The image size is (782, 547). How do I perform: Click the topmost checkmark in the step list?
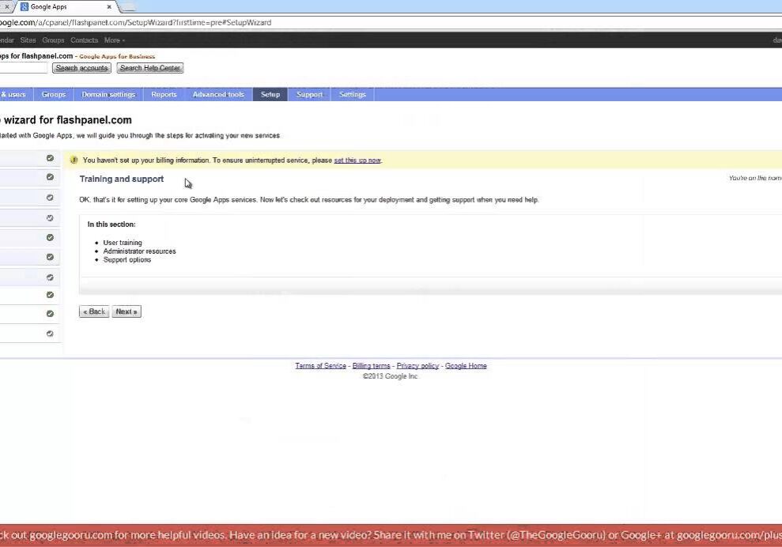click(x=50, y=158)
